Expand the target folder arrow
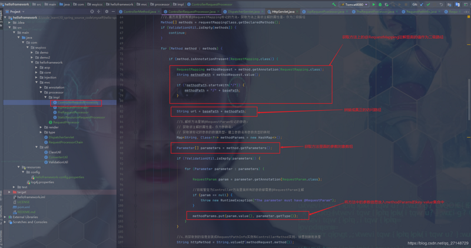The width and height of the screenshot is (471, 248). click(10, 192)
